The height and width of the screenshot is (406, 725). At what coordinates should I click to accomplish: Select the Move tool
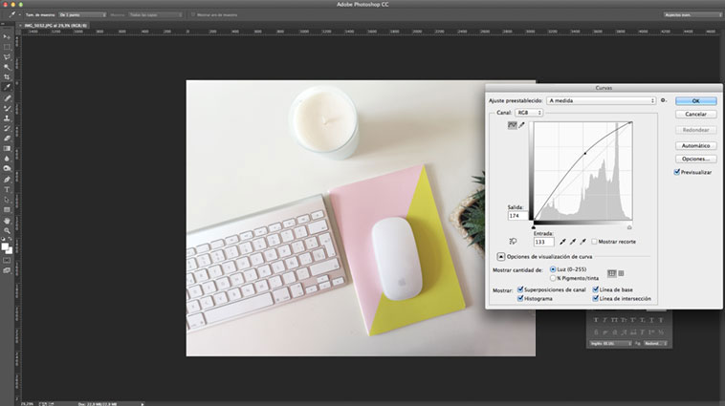pos(7,36)
